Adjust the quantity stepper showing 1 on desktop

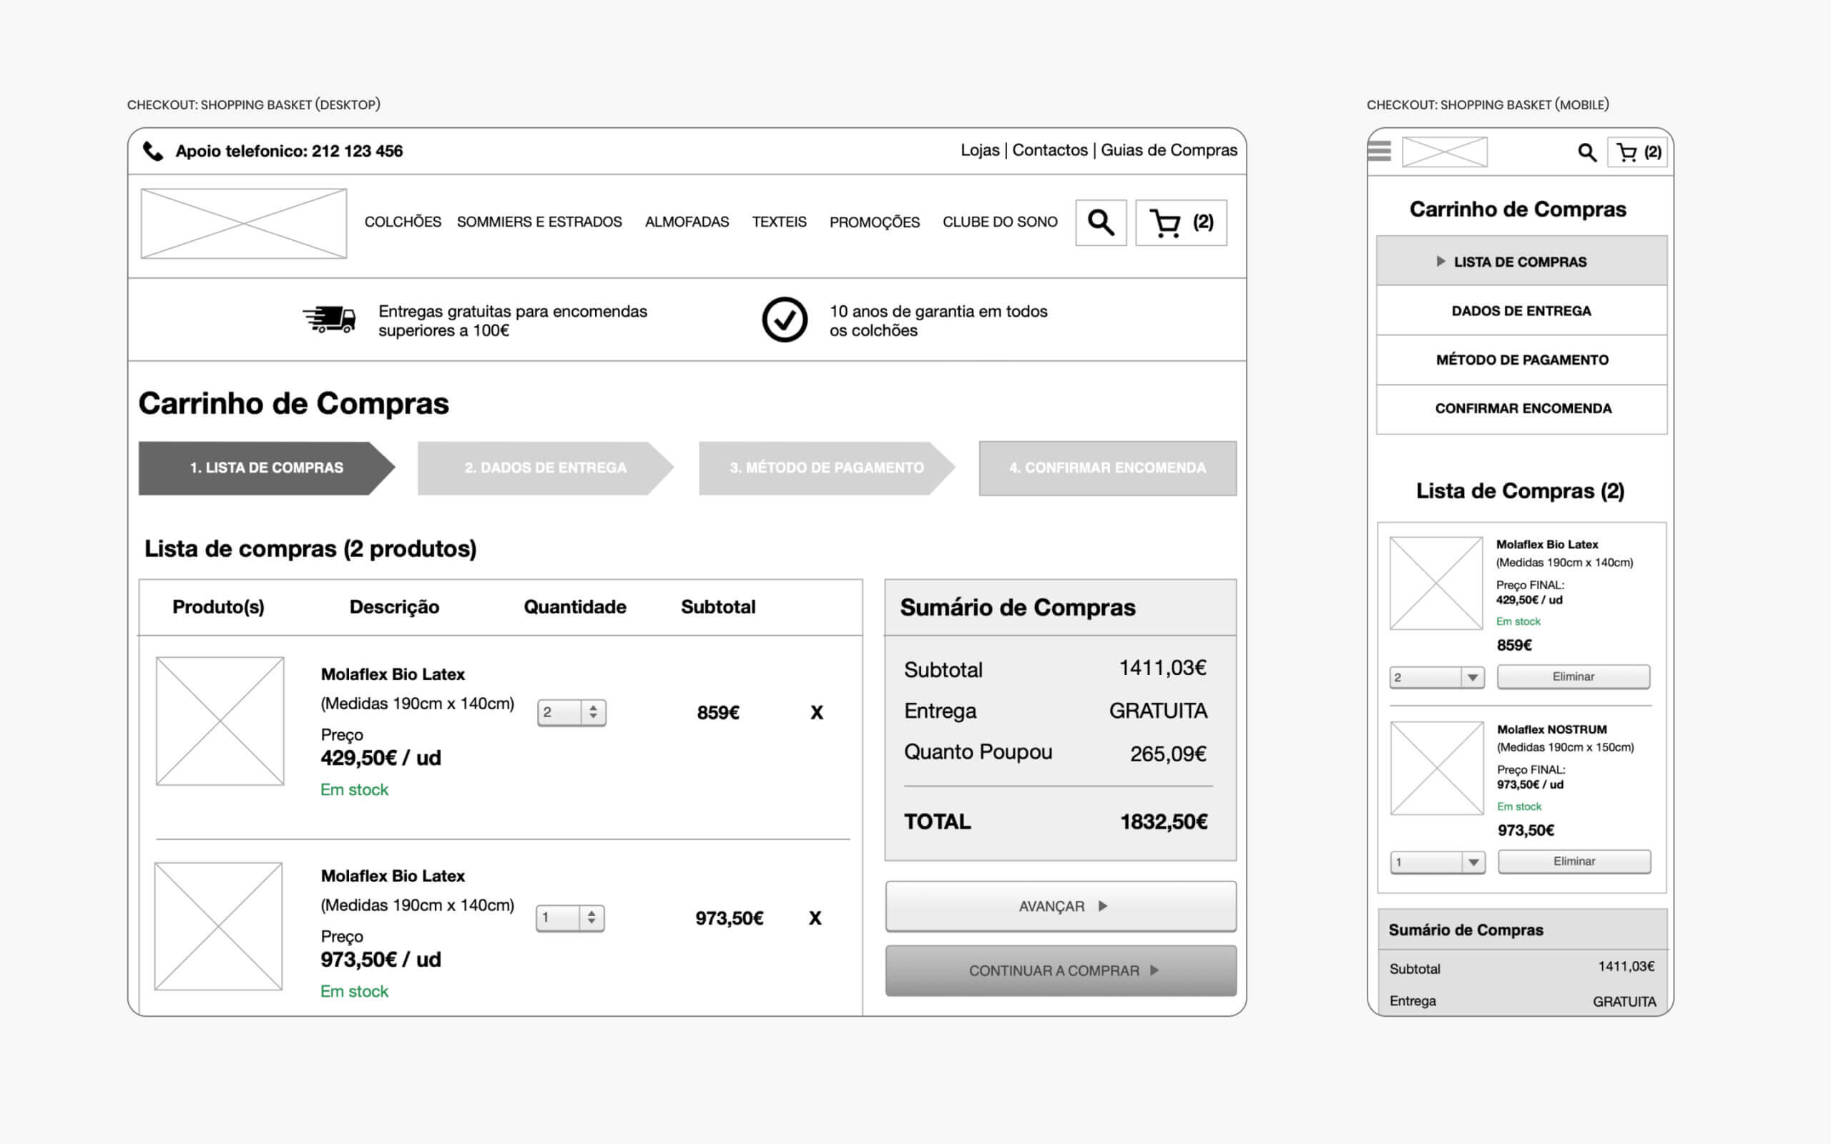click(570, 918)
